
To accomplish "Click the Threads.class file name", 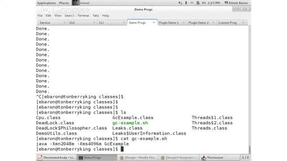I will click(209, 128).
